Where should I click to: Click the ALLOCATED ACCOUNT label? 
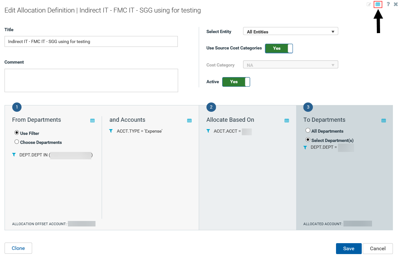point(323,224)
